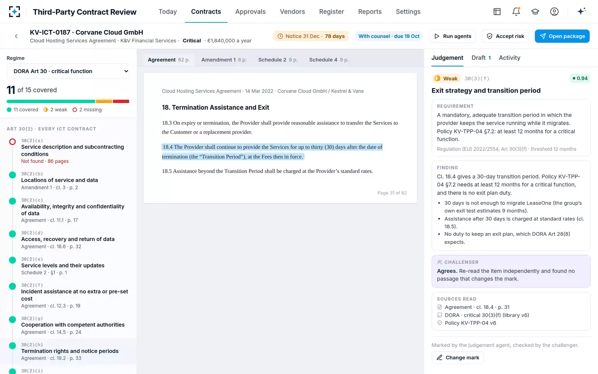Open the Regime dropdown DORA Art 30

68,71
